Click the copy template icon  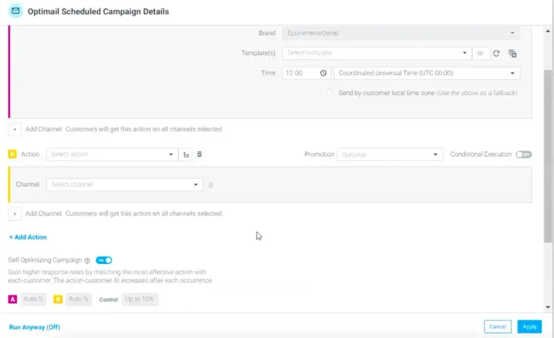coord(512,53)
